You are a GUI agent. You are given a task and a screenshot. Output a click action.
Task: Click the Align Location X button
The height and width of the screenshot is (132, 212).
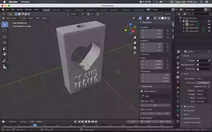pyautogui.click(x=144, y=114)
